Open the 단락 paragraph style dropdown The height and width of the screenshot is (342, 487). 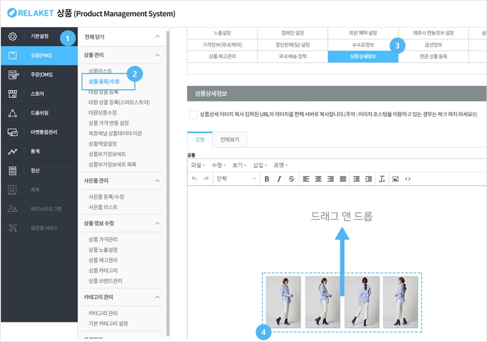[236, 179]
